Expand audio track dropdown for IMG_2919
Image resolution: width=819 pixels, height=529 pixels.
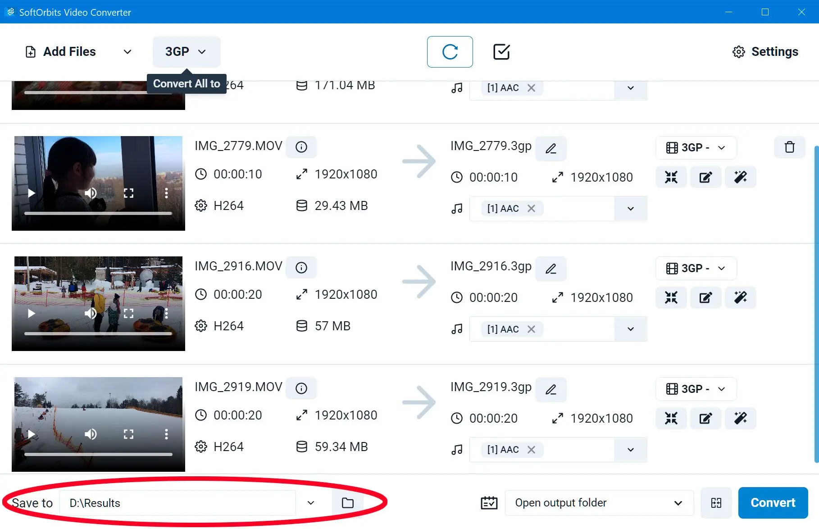631,450
